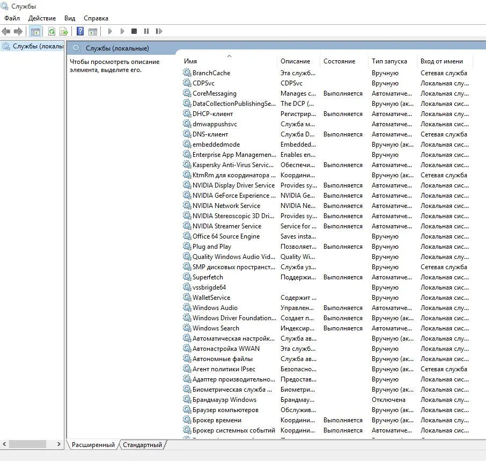Select Брокер системных событий service
486x461 pixels.
click(x=234, y=430)
